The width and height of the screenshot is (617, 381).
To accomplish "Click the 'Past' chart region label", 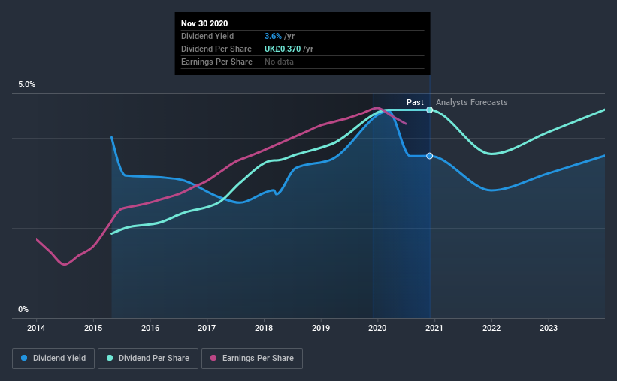I will pyautogui.click(x=415, y=102).
